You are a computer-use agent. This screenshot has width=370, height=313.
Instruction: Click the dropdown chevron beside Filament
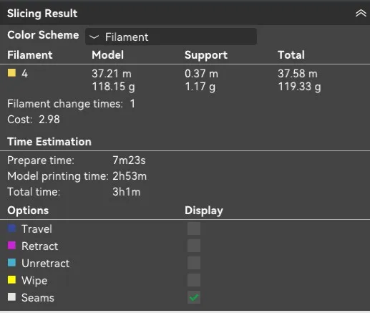[x=94, y=37]
